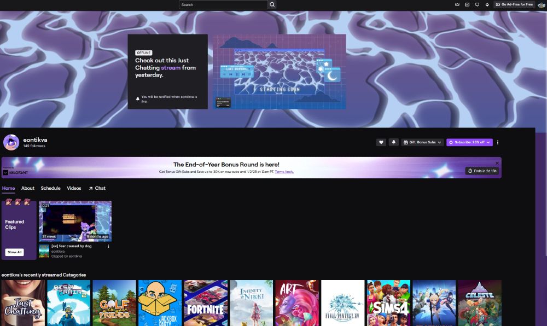Open the Prime Loot crown icon
Viewport: 547px width, 326px height.
[x=457, y=4]
